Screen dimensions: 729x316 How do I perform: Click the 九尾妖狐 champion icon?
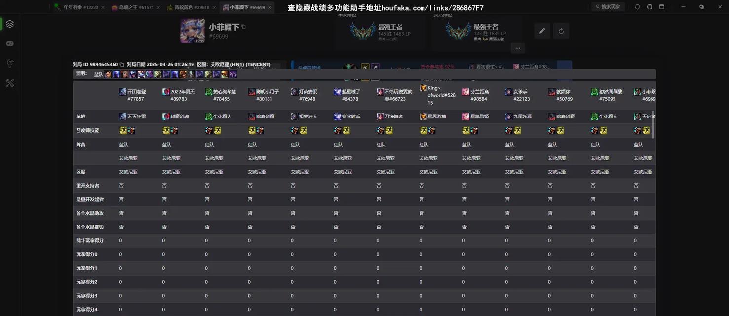509,117
